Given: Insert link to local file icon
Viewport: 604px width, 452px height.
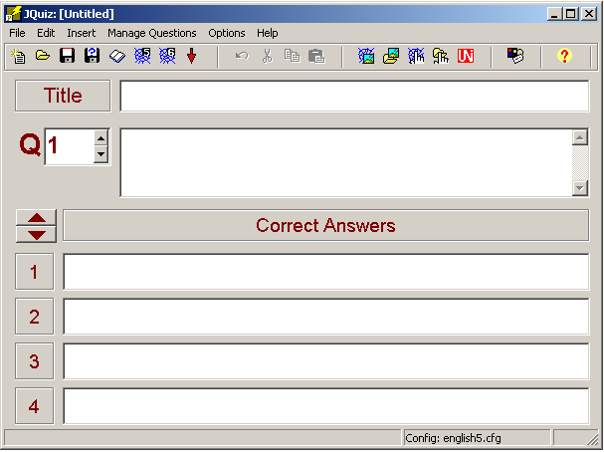Looking at the screenshot, I should [441, 57].
